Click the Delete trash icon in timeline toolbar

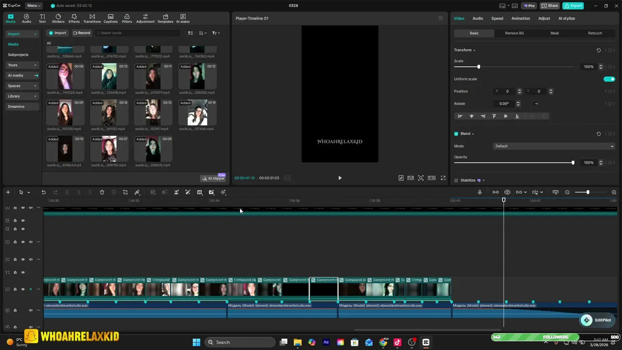point(102,192)
